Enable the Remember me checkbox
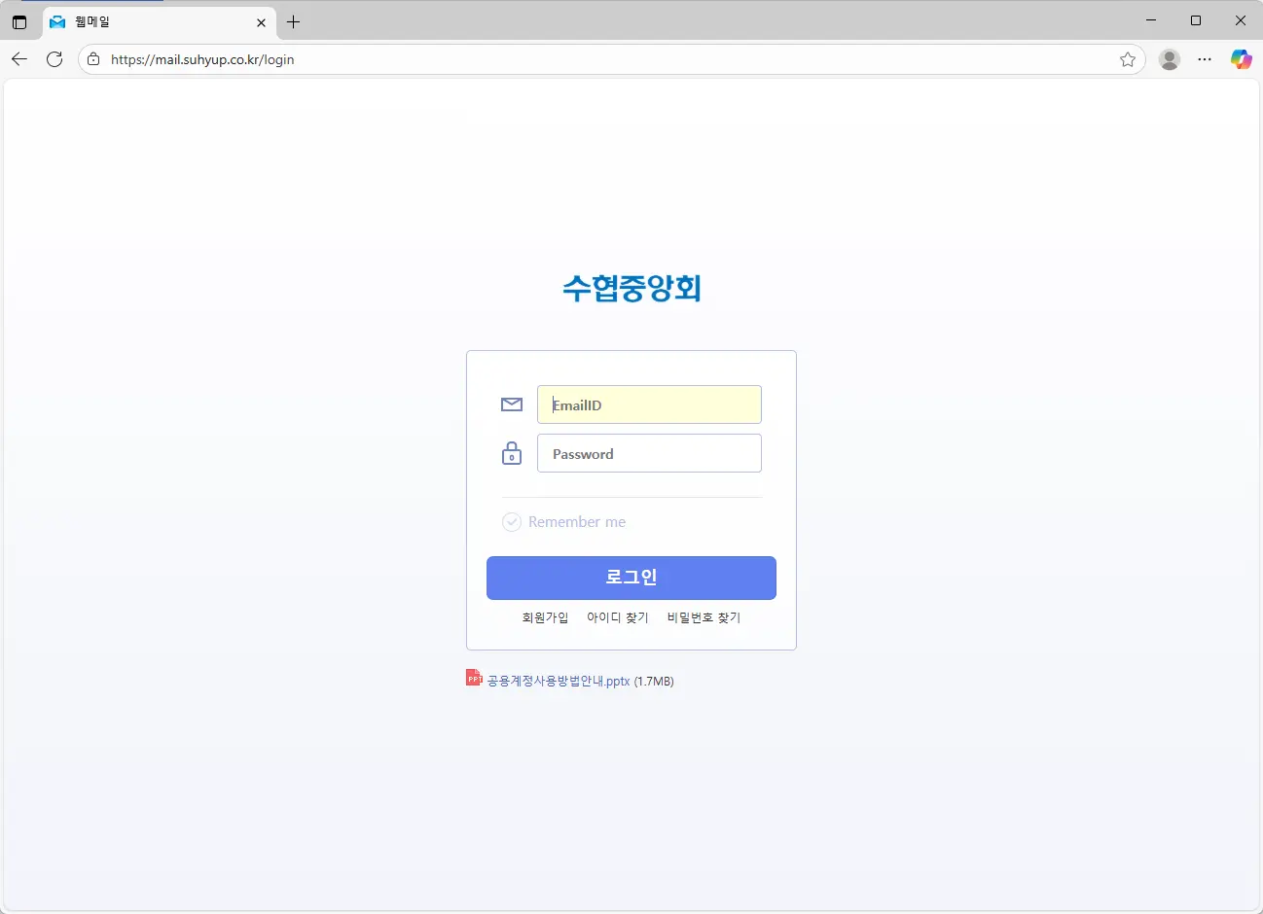The width and height of the screenshot is (1263, 914). [512, 522]
